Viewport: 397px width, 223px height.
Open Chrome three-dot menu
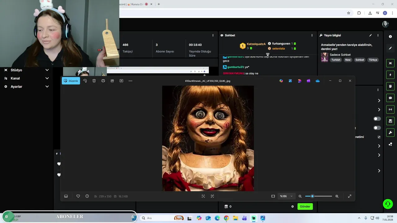click(x=392, y=13)
